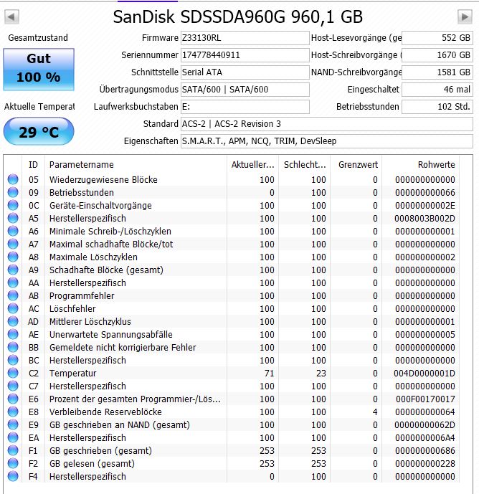Click the Parametername column header

136,164
